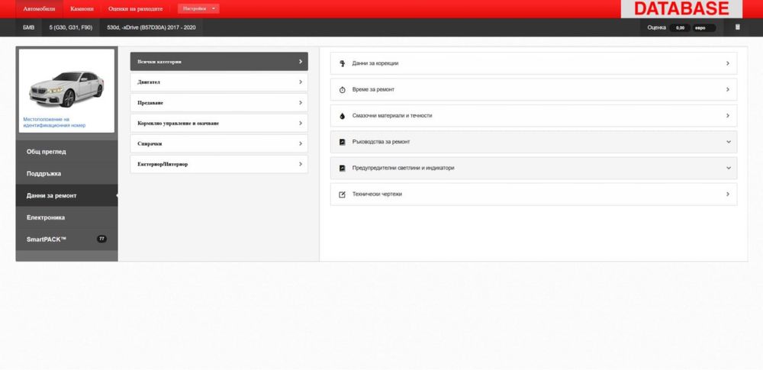763x370 pixels.
Task: Switch to the Камиони tab
Action: (x=82, y=8)
